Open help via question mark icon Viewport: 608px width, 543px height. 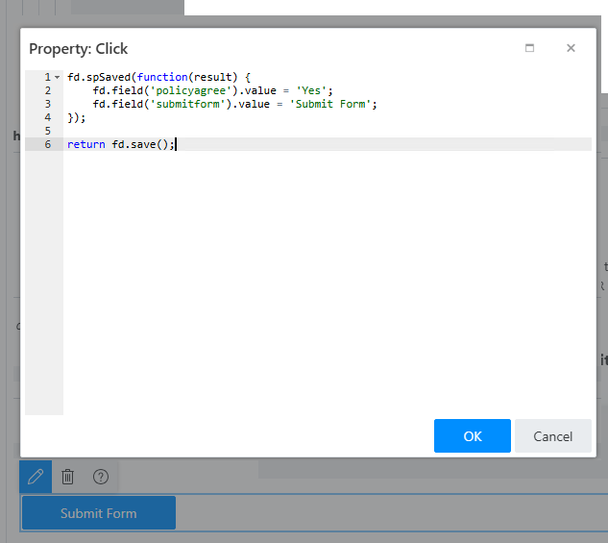[x=101, y=476]
